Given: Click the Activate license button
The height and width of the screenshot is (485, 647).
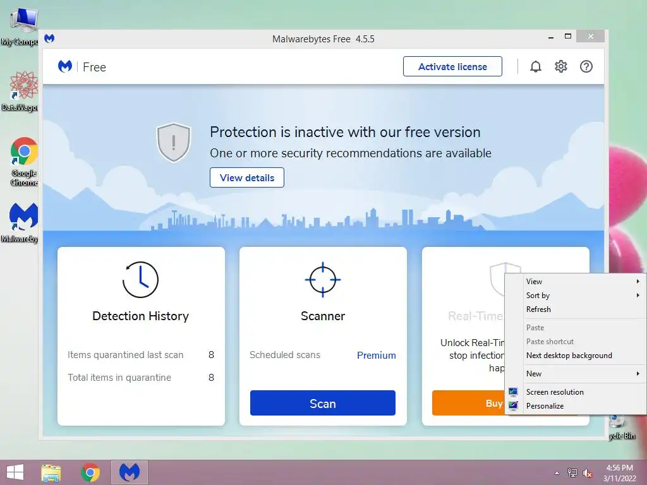Looking at the screenshot, I should tap(452, 66).
